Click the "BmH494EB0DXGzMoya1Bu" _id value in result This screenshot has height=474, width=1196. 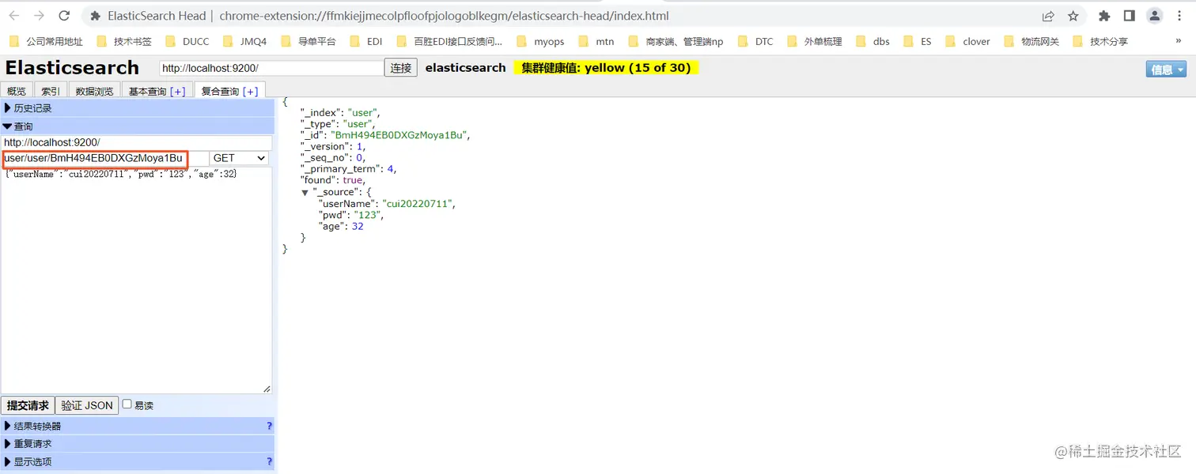pos(399,135)
